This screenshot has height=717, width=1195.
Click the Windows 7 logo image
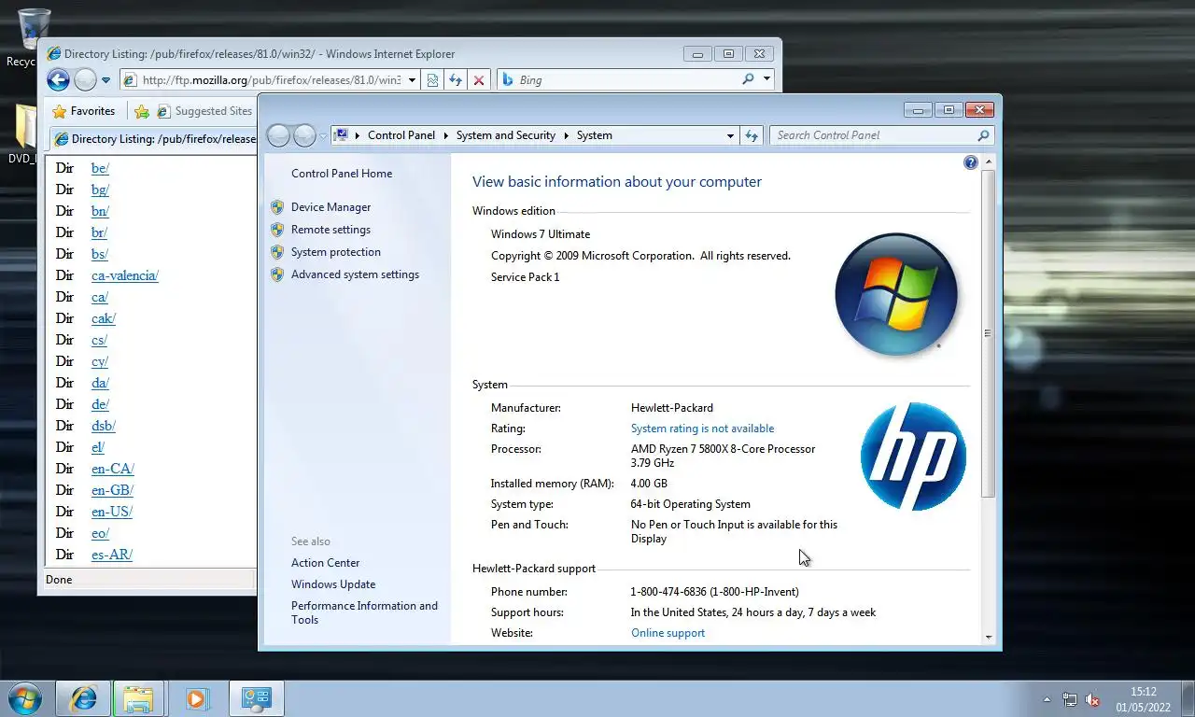896,294
